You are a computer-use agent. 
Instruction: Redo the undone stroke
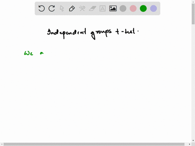(x=52, y=9)
